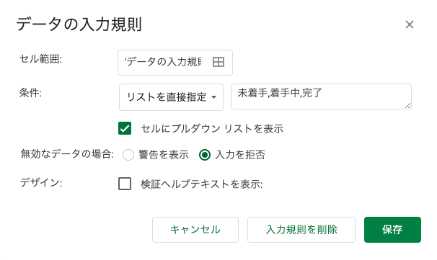Select the 警告を表示 radio button

coord(128,155)
